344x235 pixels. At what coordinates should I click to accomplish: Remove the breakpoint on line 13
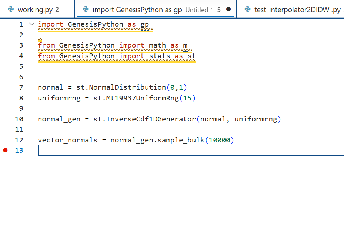[5, 151]
